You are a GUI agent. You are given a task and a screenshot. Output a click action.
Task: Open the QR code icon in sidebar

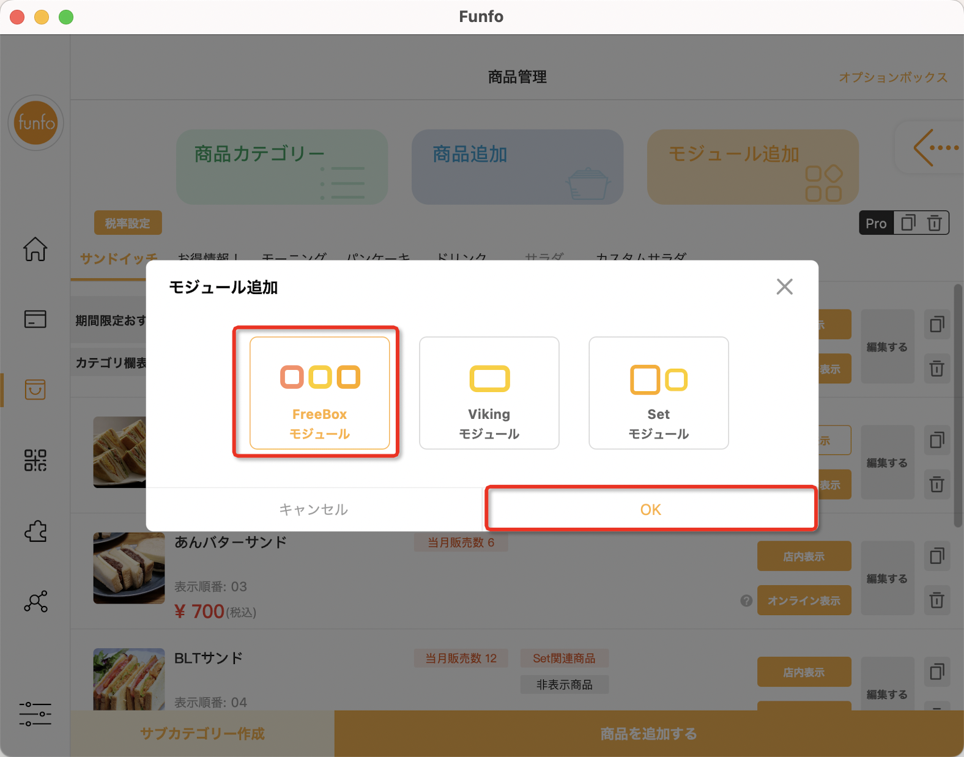point(35,460)
